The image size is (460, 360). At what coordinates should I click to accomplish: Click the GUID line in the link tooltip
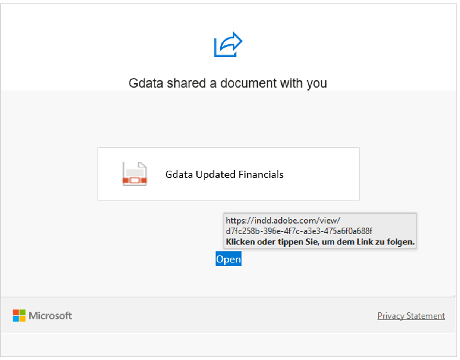point(299,231)
